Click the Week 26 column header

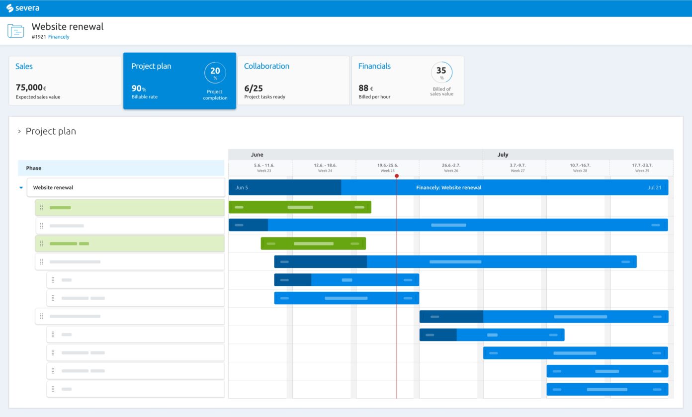451,168
